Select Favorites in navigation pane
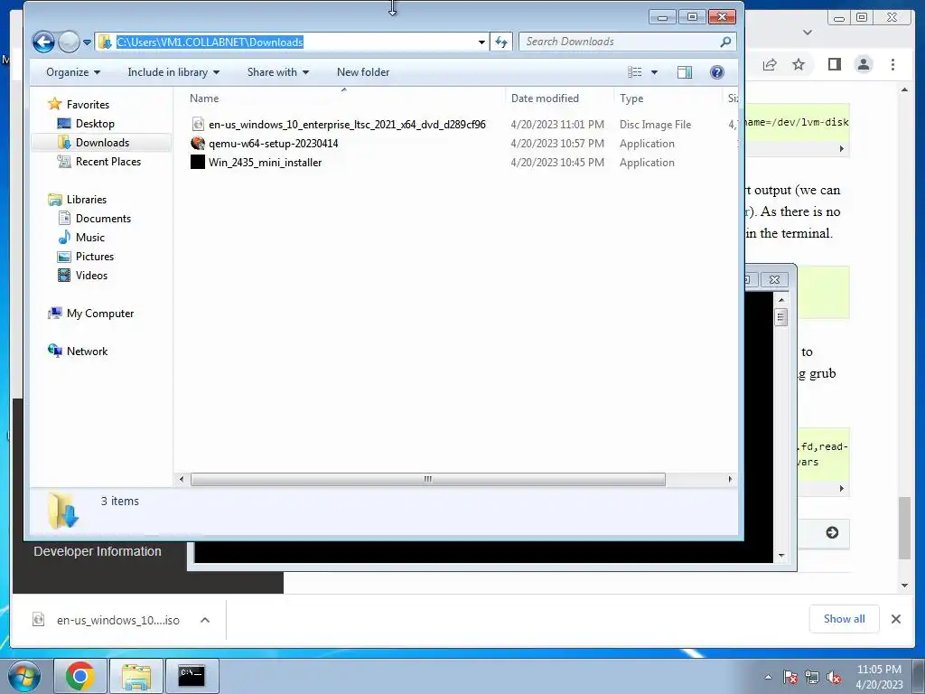Image resolution: width=925 pixels, height=694 pixels. tap(88, 105)
